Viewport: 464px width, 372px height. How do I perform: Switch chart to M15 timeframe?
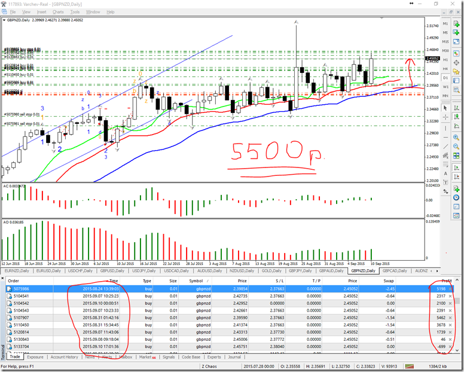click(445, 42)
